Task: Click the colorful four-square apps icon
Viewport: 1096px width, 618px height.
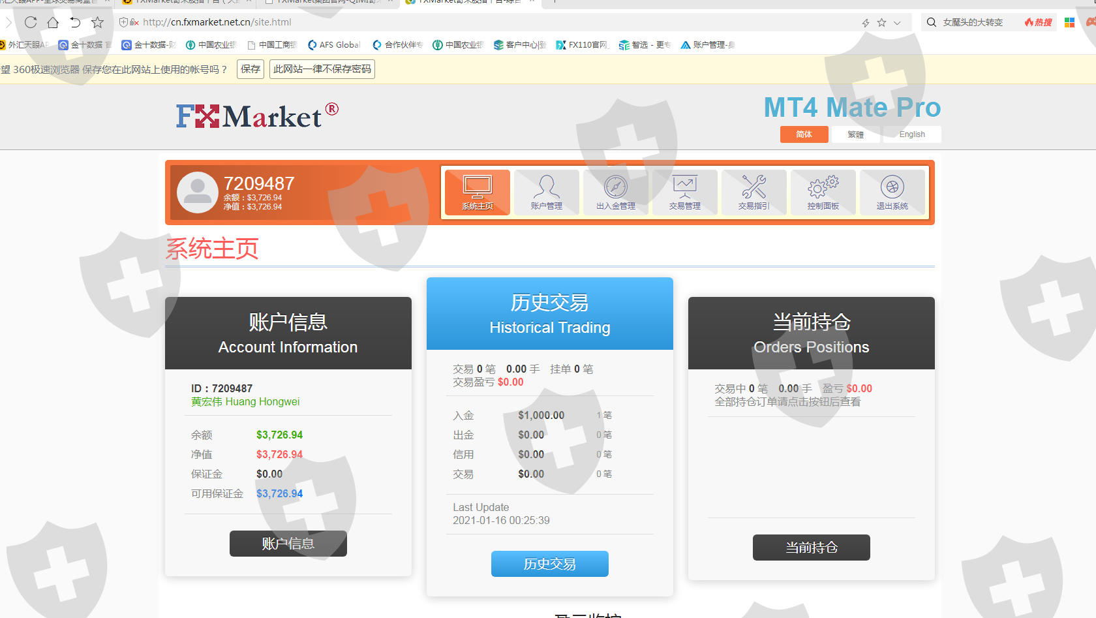Action: [x=1069, y=22]
